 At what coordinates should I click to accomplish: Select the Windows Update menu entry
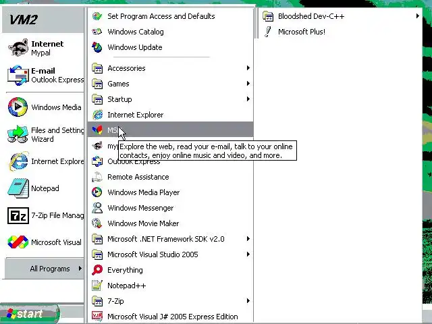pyautogui.click(x=171, y=47)
